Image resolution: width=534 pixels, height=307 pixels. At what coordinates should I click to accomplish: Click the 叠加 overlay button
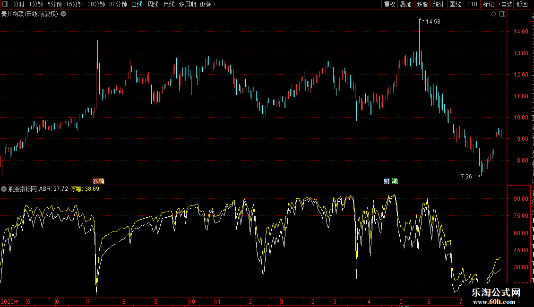click(405, 4)
